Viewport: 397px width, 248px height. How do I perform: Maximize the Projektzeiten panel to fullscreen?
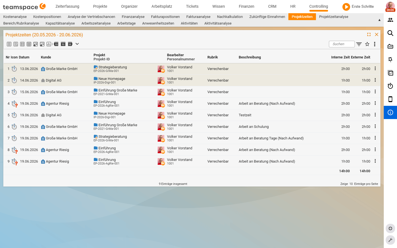(x=369, y=34)
